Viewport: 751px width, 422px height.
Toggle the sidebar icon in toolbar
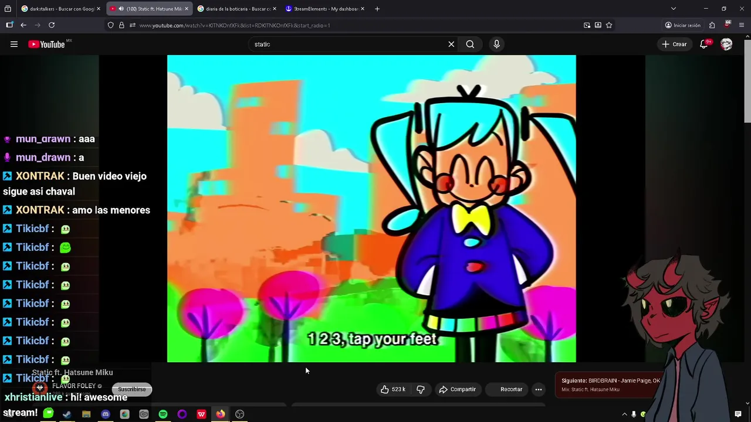click(9, 25)
